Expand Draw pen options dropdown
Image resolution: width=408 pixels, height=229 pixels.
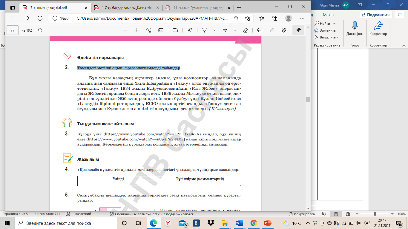[x=214, y=30]
